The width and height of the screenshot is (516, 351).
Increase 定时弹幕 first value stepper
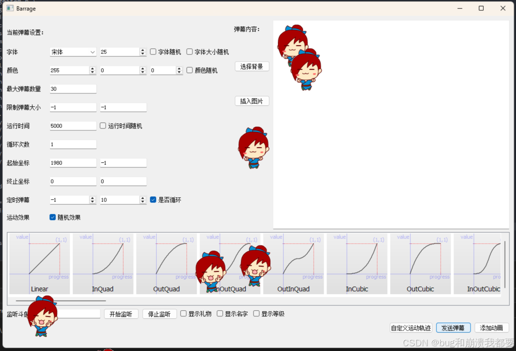(x=92, y=198)
